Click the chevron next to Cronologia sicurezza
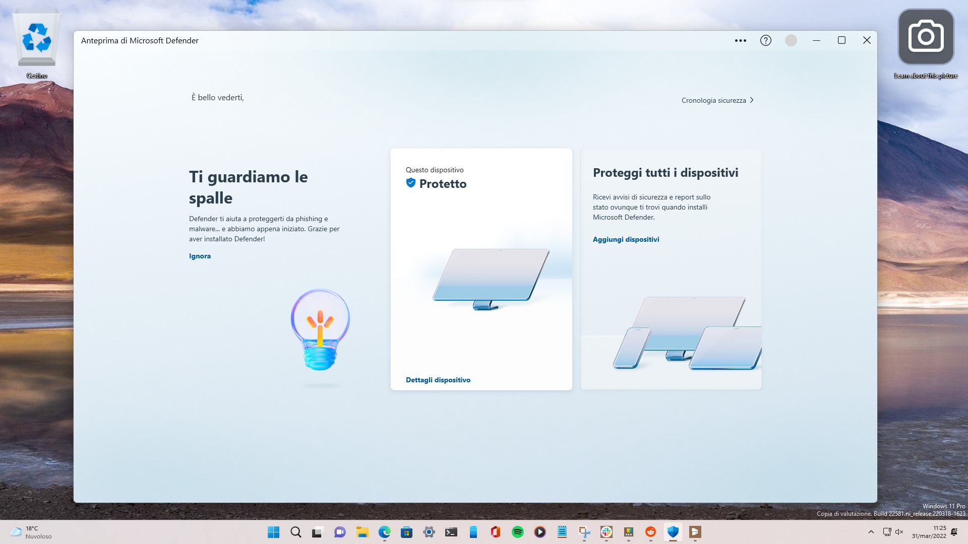 (x=751, y=100)
